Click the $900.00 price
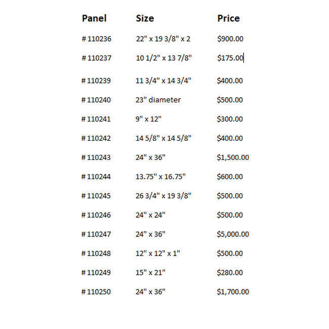329x329 pixels. tap(229, 38)
